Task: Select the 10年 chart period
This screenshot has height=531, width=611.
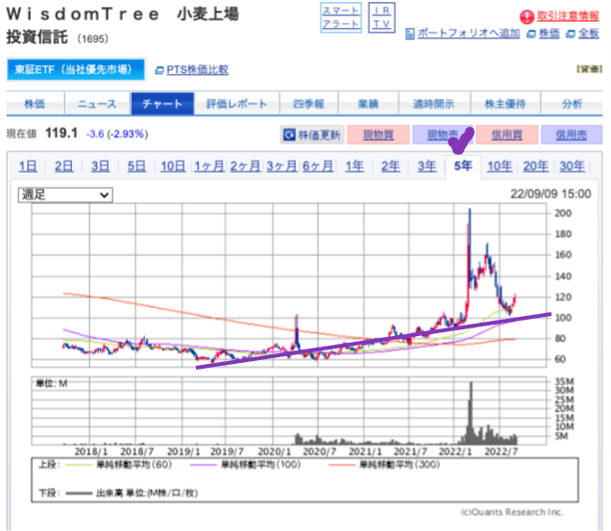Action: click(500, 167)
